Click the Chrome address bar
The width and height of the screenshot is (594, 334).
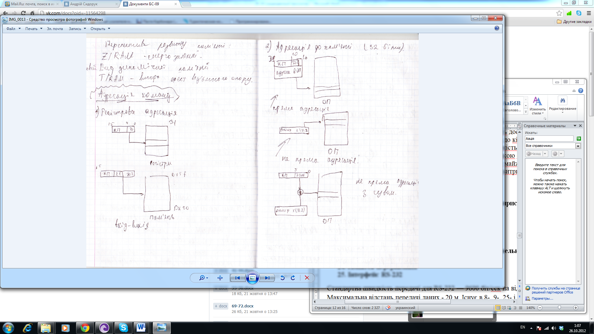tap(297, 13)
